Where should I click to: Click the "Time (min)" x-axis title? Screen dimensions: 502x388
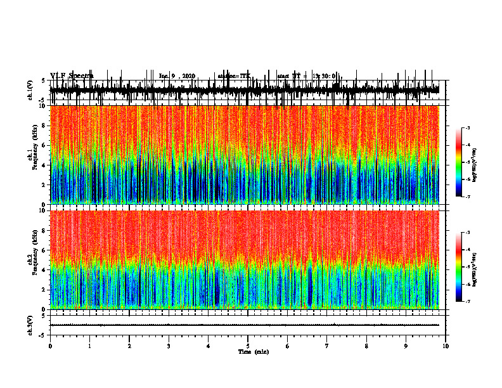254,352
